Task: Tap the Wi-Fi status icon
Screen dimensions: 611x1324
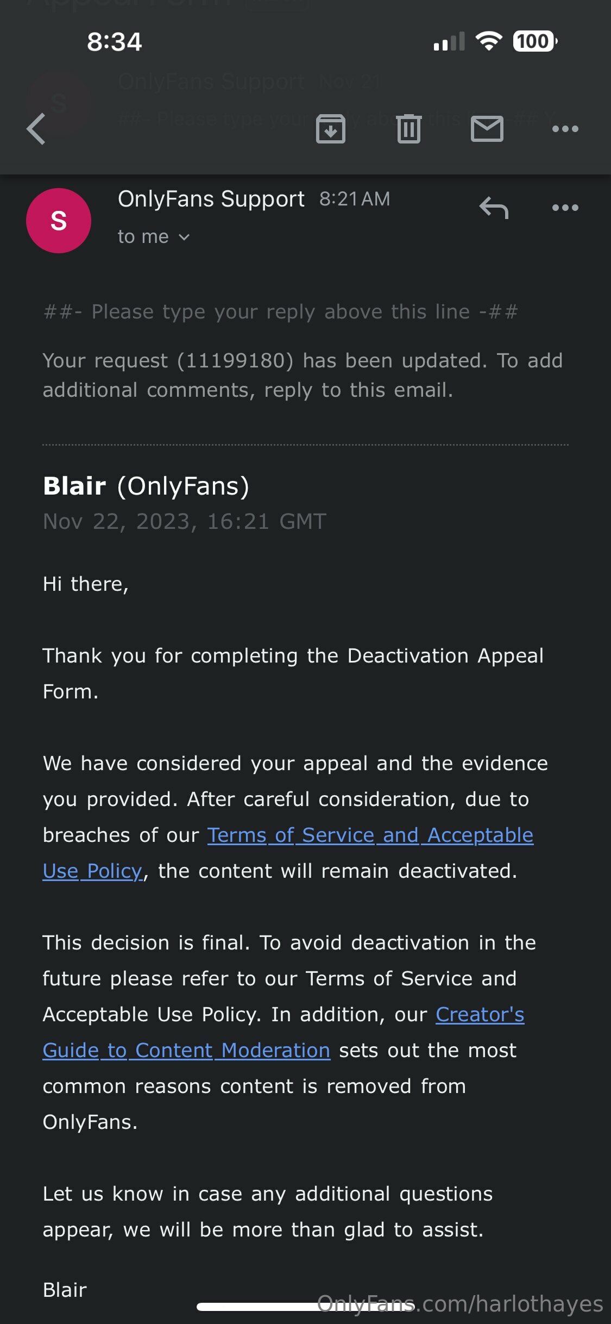Action: (x=489, y=41)
